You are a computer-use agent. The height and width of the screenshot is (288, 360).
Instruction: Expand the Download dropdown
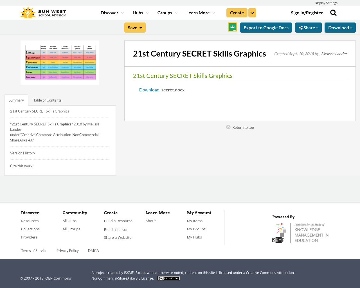pos(340,27)
